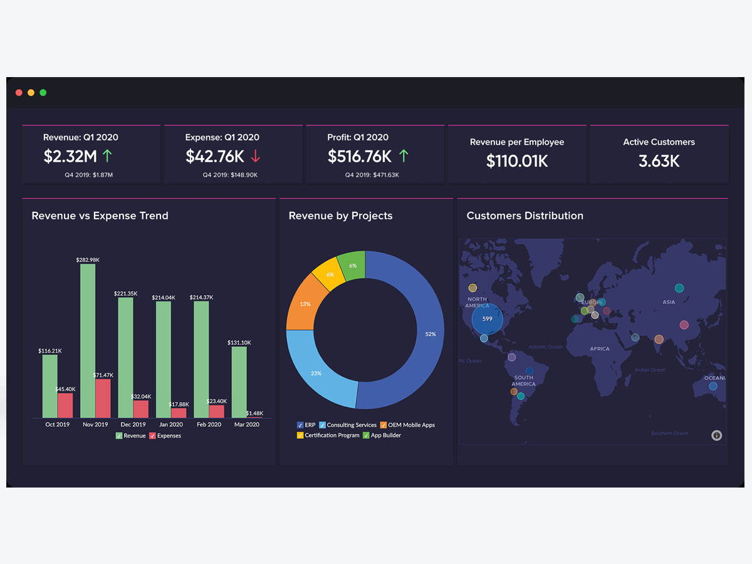Click the Revenue vs Expense Trend title
The image size is (752, 564).
point(100,216)
